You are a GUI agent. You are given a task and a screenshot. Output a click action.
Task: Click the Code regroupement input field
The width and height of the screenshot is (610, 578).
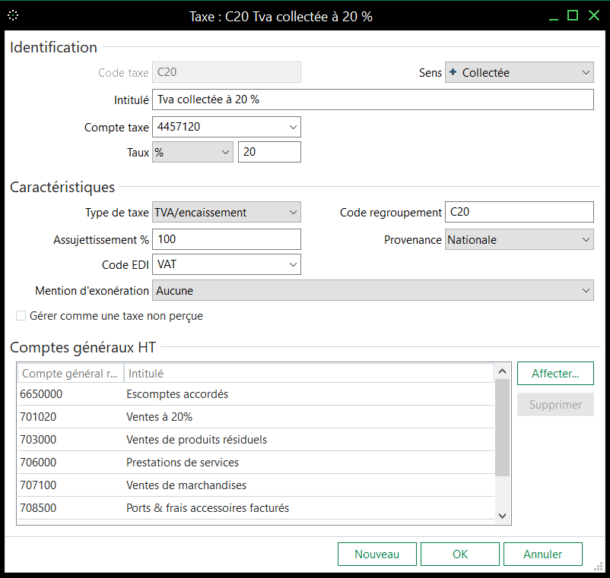pyautogui.click(x=519, y=213)
